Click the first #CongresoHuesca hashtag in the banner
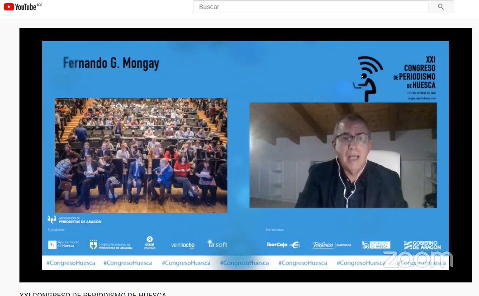The height and width of the screenshot is (296, 479). tap(69, 263)
